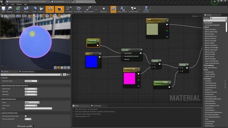
Task: Click the Platform Stats toolbar icon
Action: [x=122, y=9]
